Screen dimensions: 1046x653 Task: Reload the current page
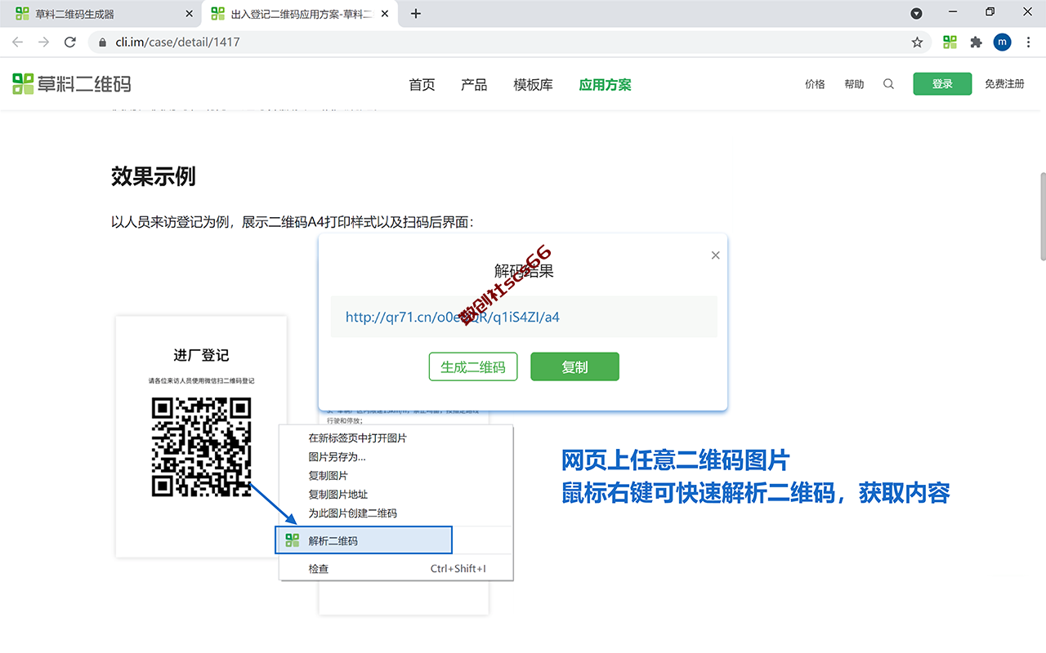[70, 42]
